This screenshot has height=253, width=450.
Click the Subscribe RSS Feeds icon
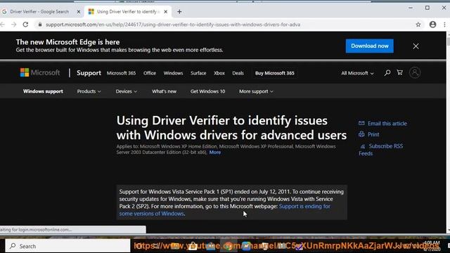[363, 146]
